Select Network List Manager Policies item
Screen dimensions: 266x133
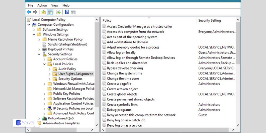73,89
